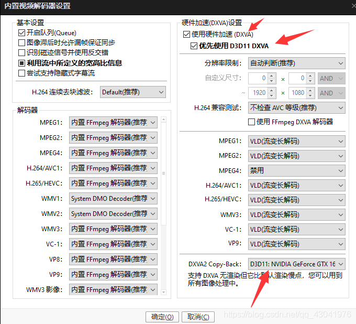This screenshot has width=356, height=324.
Task: Open H.264 连续去块滤波 dropdown
Action: pos(133,92)
